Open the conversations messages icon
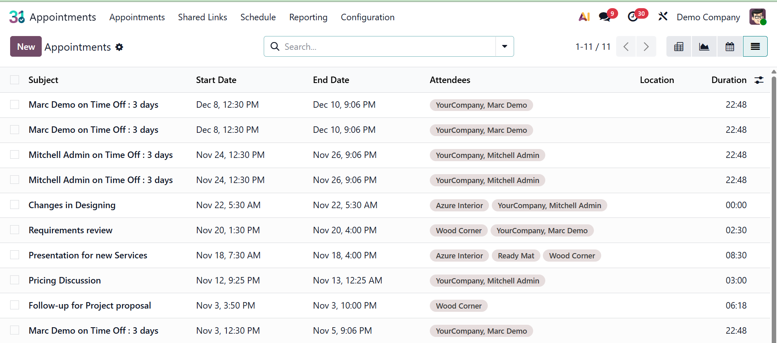This screenshot has width=777, height=343. click(605, 17)
